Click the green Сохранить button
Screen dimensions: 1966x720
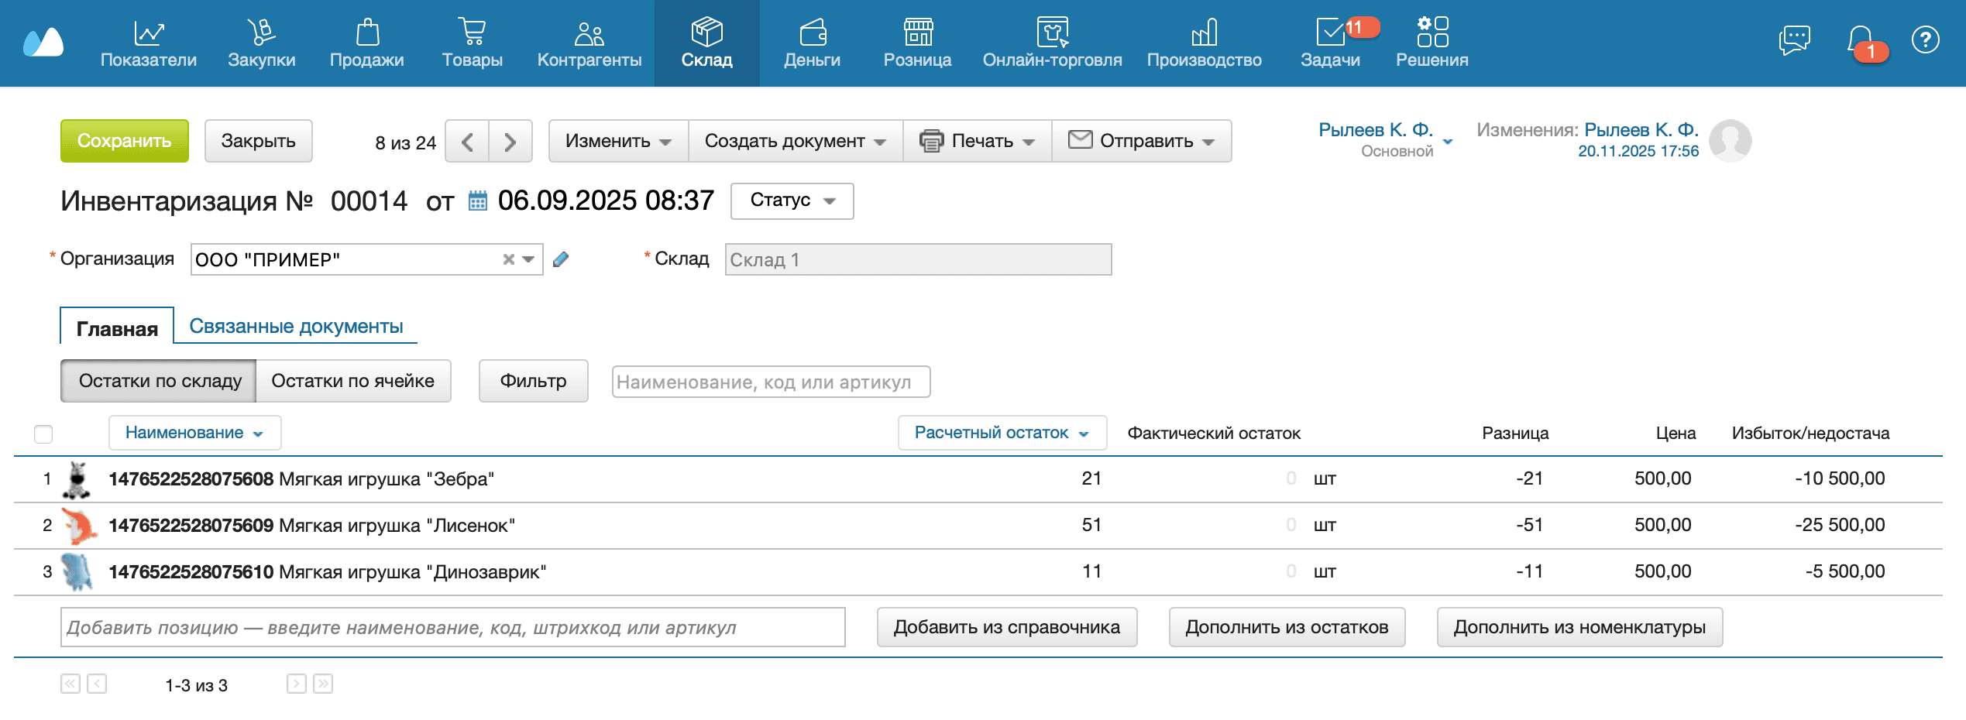pos(125,141)
